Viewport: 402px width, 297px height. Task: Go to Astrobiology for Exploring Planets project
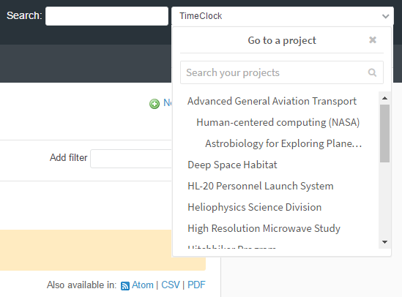point(283,143)
